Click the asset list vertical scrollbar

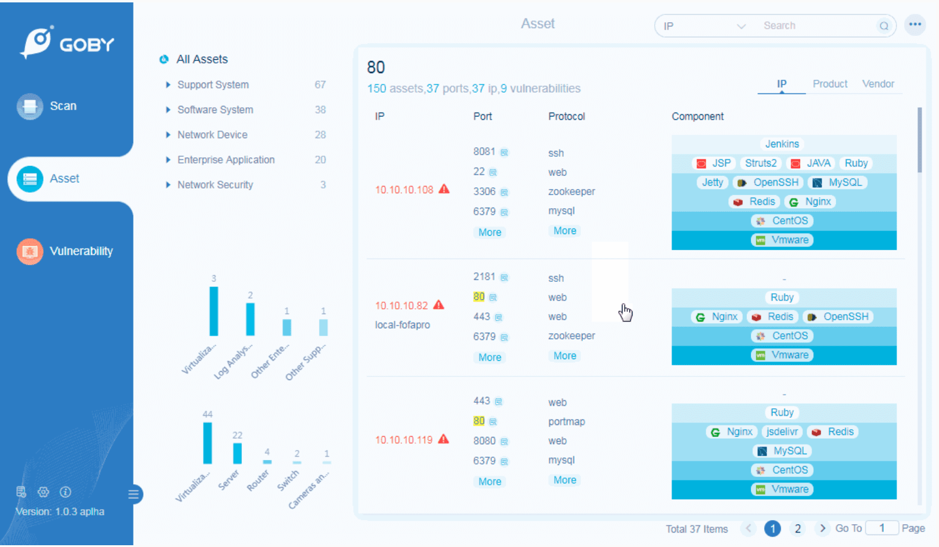point(919,141)
